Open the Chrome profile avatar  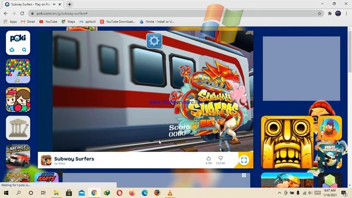(338, 13)
